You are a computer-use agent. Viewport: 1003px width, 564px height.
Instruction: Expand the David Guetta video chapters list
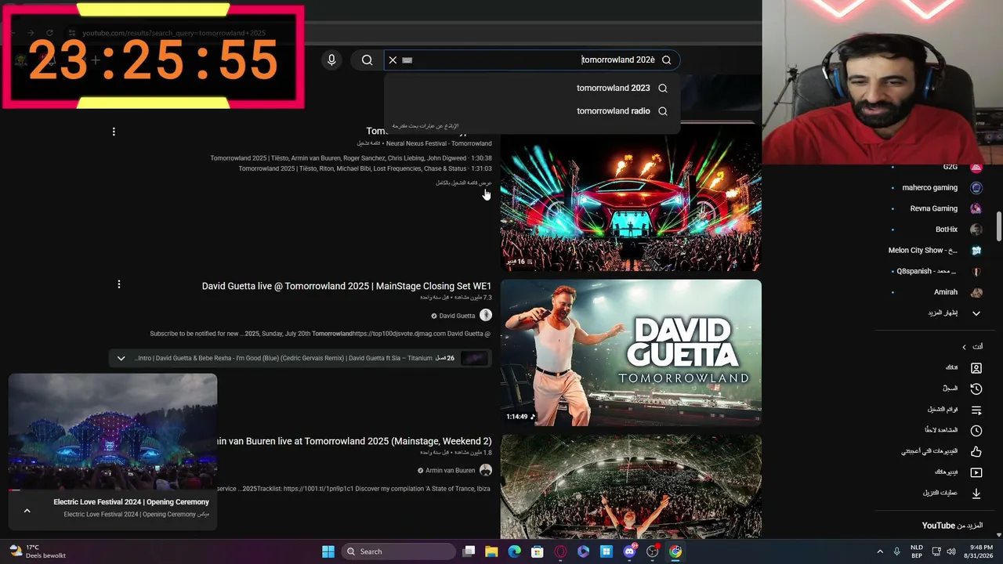click(121, 358)
